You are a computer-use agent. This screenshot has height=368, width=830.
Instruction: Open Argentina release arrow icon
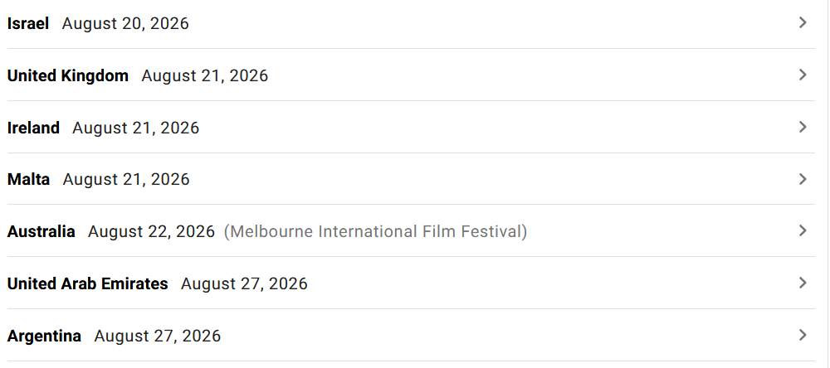803,335
